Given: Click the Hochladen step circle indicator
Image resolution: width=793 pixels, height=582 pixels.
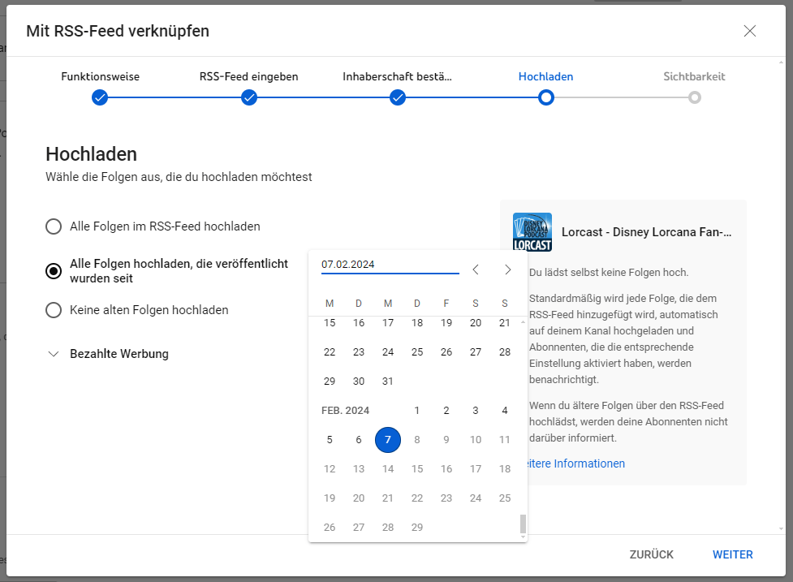Looking at the screenshot, I should click(546, 97).
